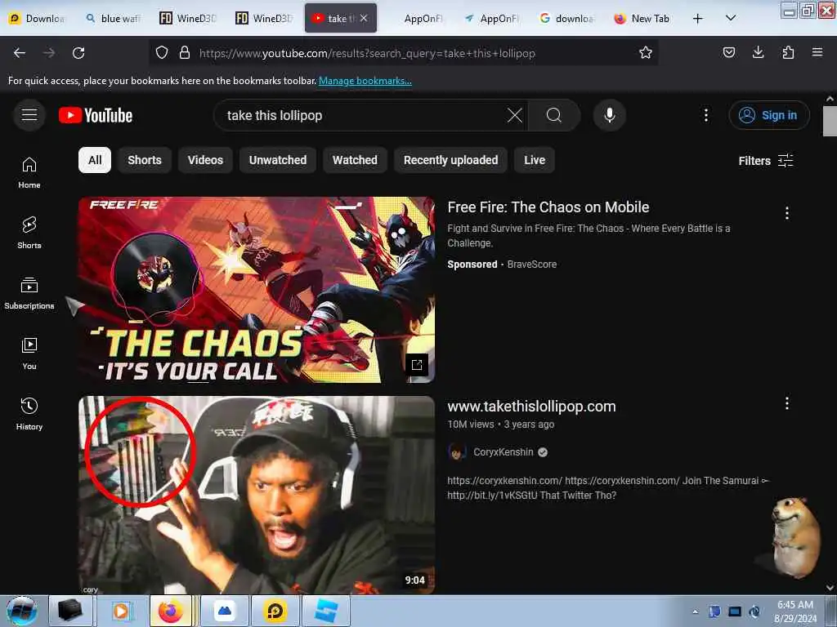Viewport: 837px width, 627px height.
Task: Reload the current page
Action: pyautogui.click(x=78, y=53)
